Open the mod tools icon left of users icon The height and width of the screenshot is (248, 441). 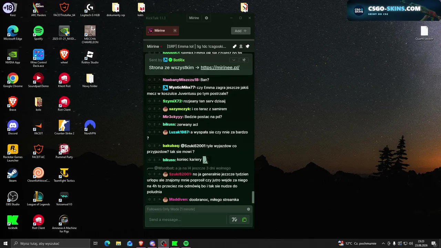[235, 46]
